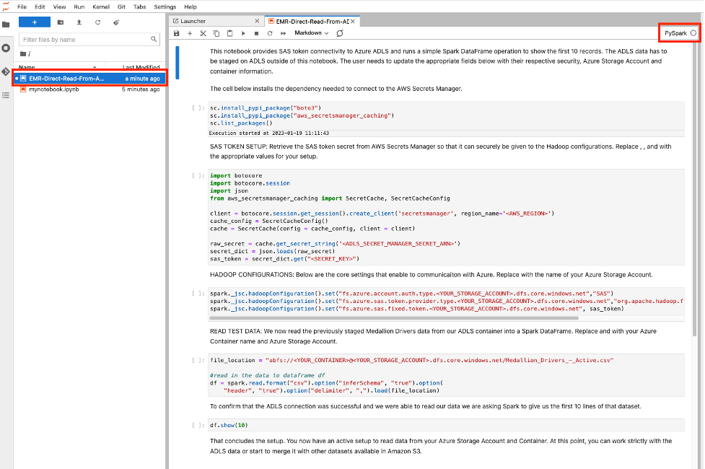Click the save notebook icon
705x469 pixels.
tap(177, 33)
